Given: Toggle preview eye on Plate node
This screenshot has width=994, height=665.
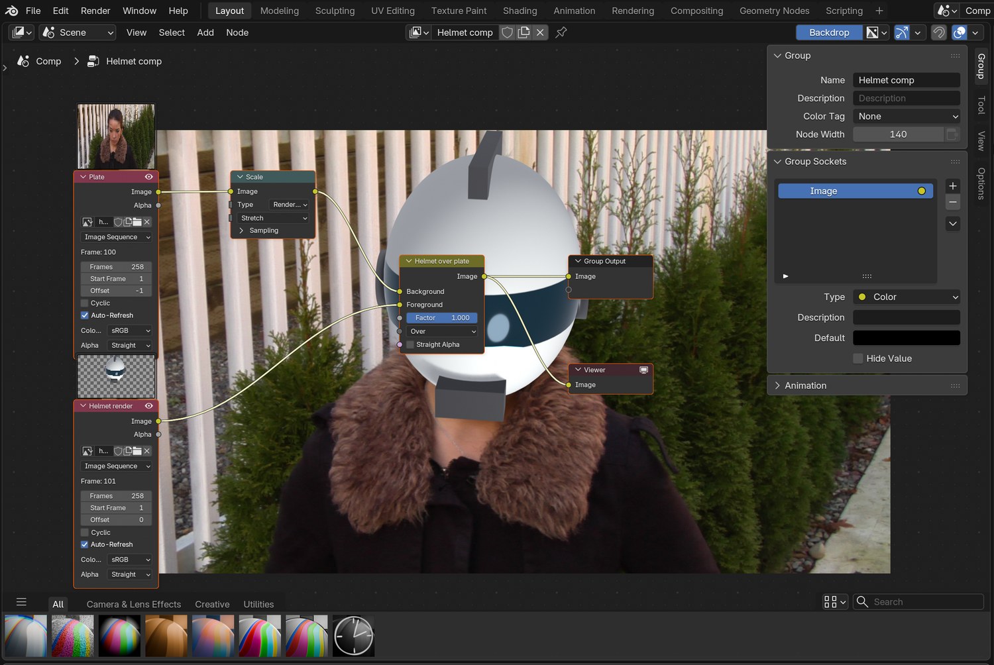Looking at the screenshot, I should [149, 177].
